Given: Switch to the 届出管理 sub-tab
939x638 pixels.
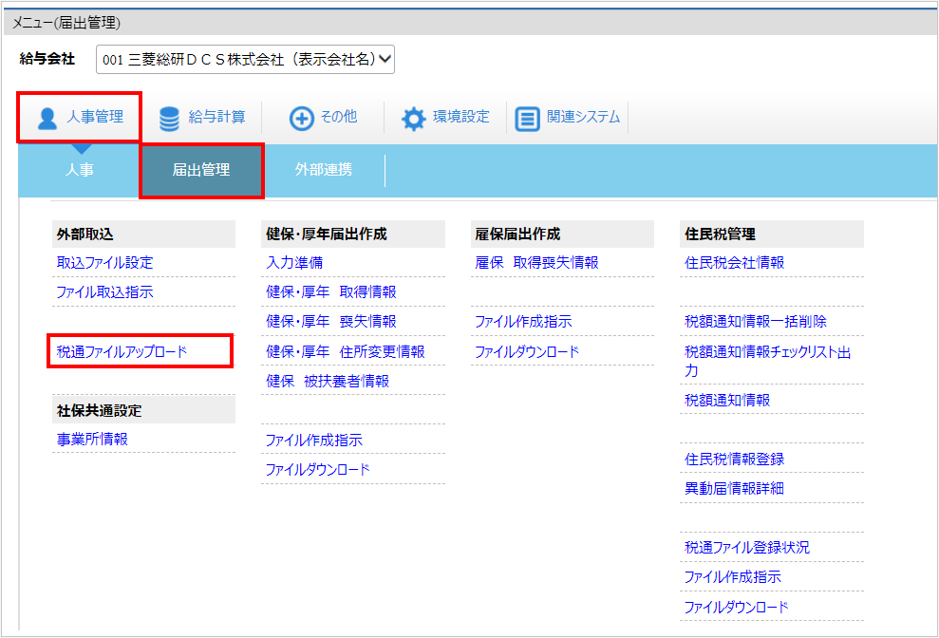Looking at the screenshot, I should [201, 170].
